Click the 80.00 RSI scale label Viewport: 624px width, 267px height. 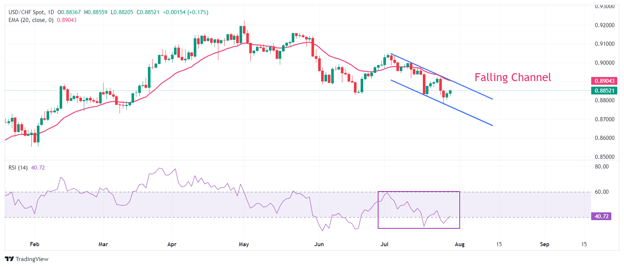tap(602, 167)
